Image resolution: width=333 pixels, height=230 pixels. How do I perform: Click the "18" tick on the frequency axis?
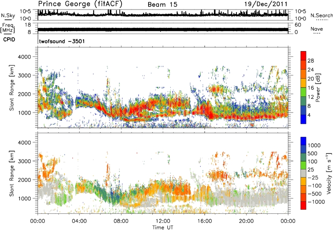(x=28, y=25)
